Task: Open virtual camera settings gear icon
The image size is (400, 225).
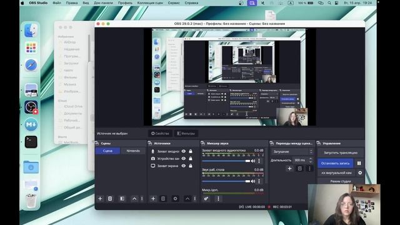Action: point(360,172)
